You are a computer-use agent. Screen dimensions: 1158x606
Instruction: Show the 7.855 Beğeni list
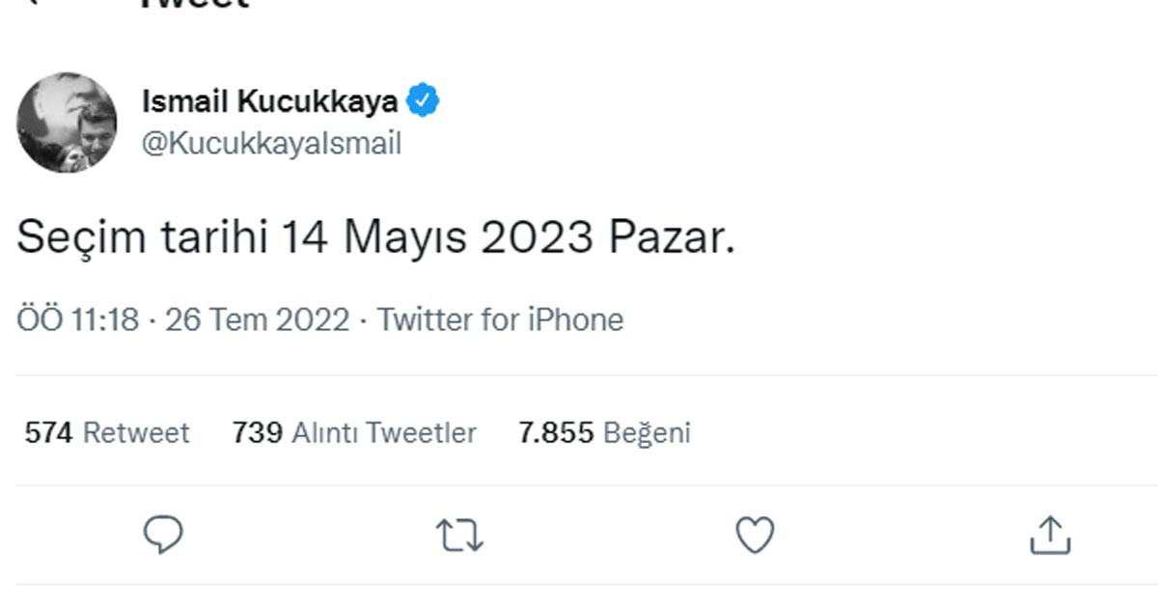coord(604,433)
